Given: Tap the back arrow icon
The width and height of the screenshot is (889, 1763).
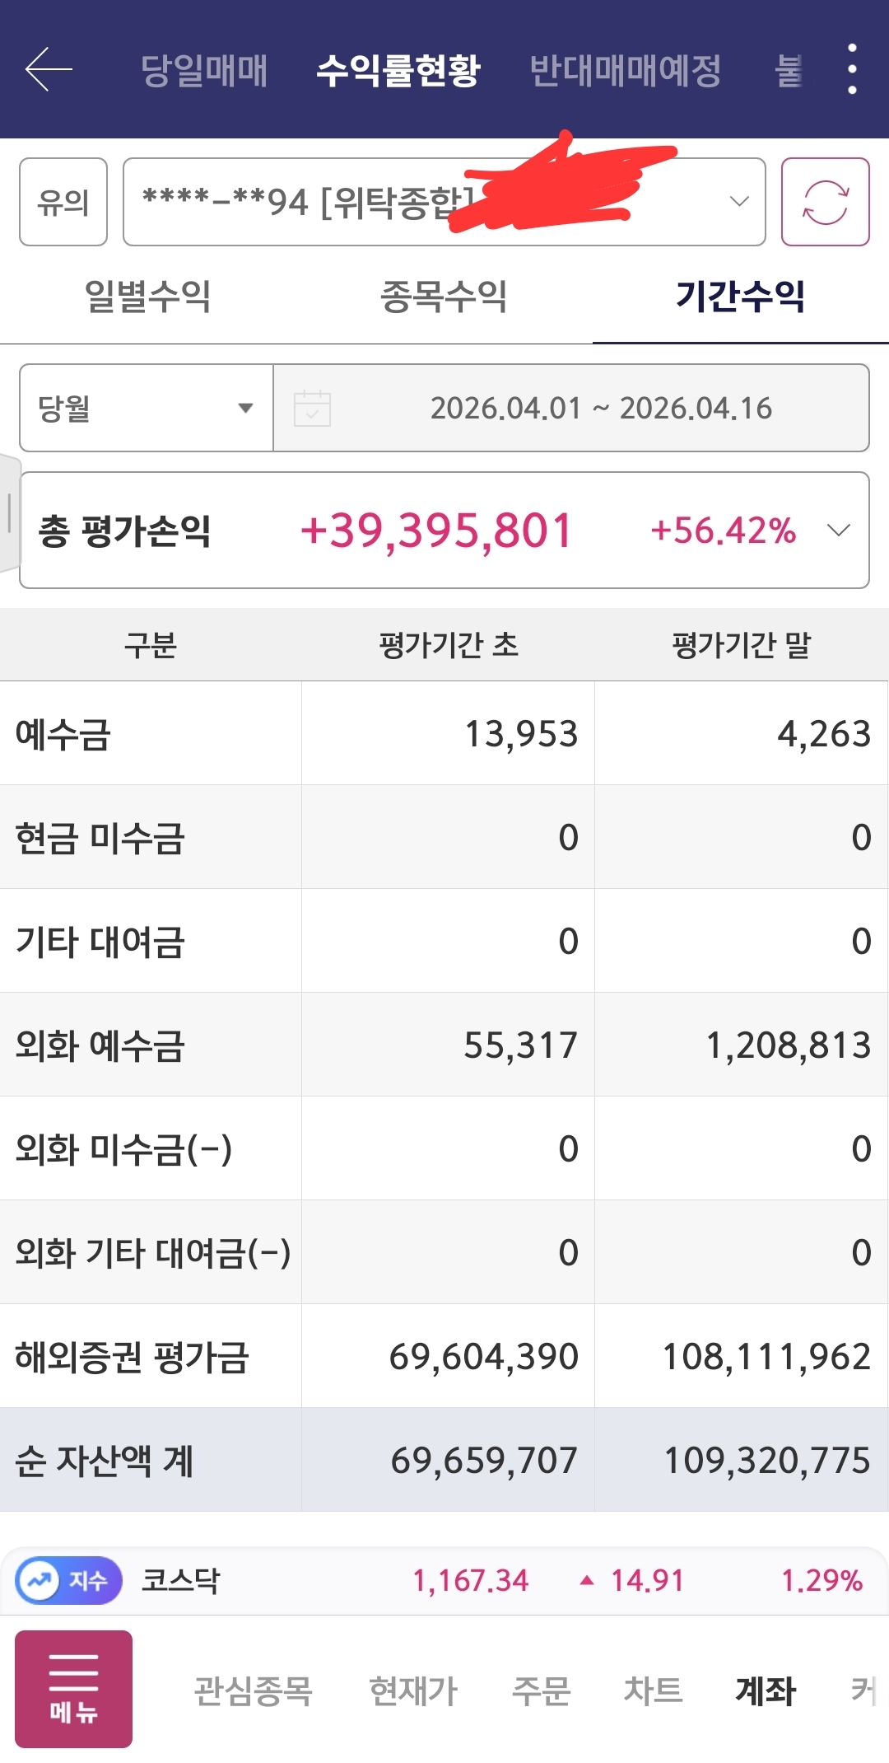Looking at the screenshot, I should [x=49, y=69].
